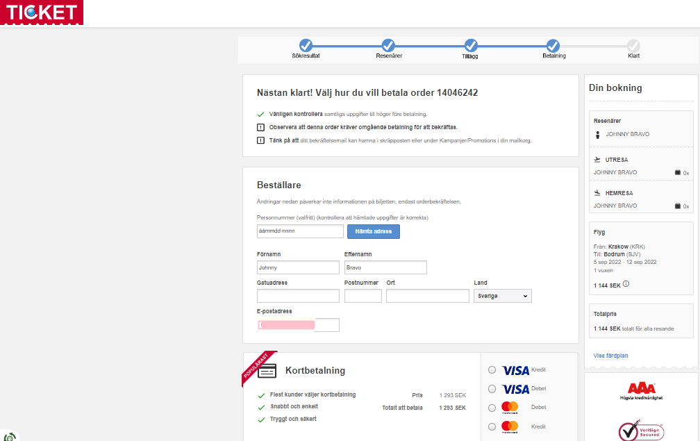Click the warning icon by Observera line
Viewport: 700px width, 441px height.
tap(260, 127)
